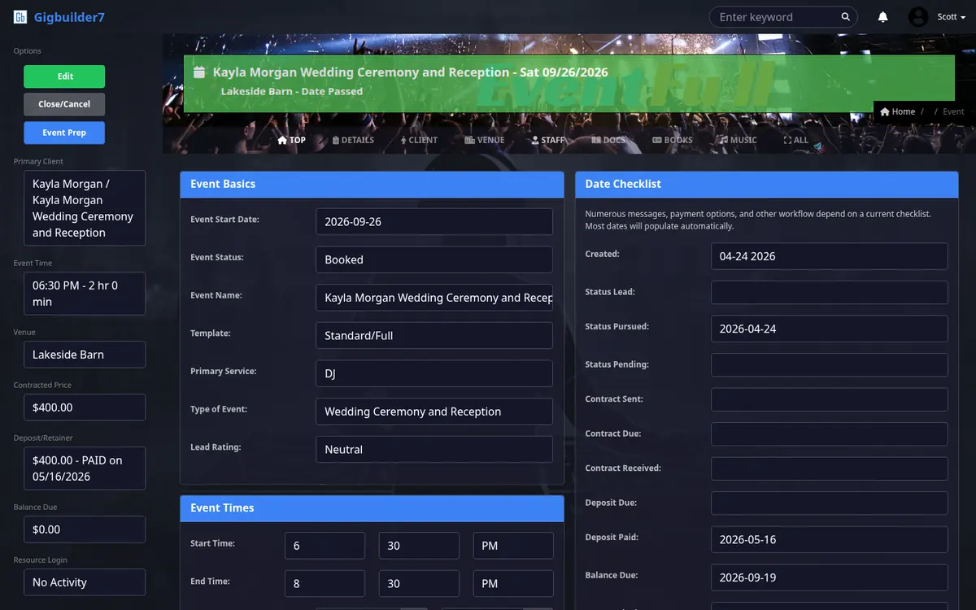
Task: Open the notifications bell
Action: 882,17
